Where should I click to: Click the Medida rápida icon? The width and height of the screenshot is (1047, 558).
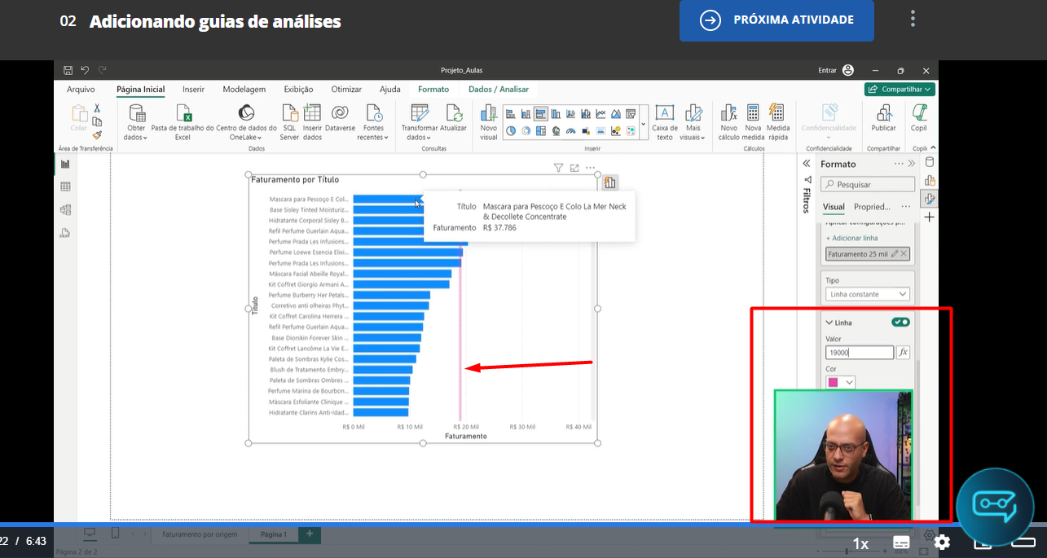click(x=777, y=112)
